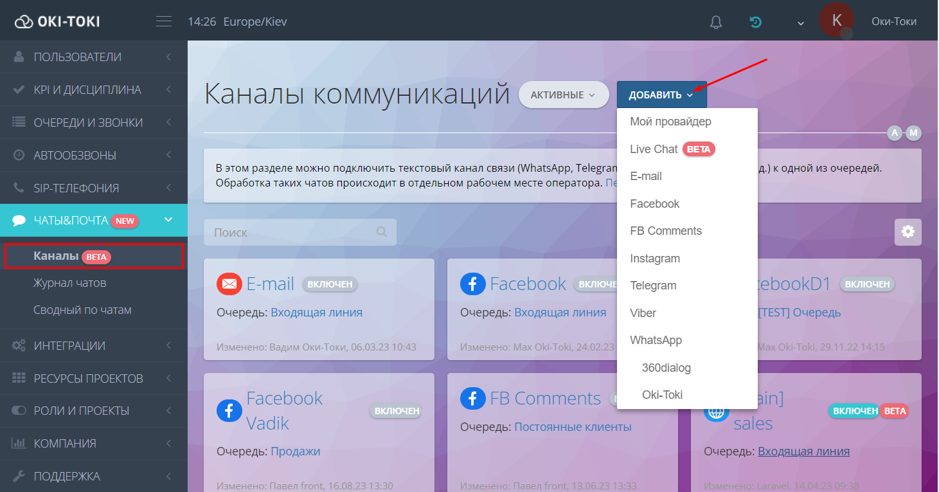
Task: Click the FB Comments channel icon
Action: (473, 398)
